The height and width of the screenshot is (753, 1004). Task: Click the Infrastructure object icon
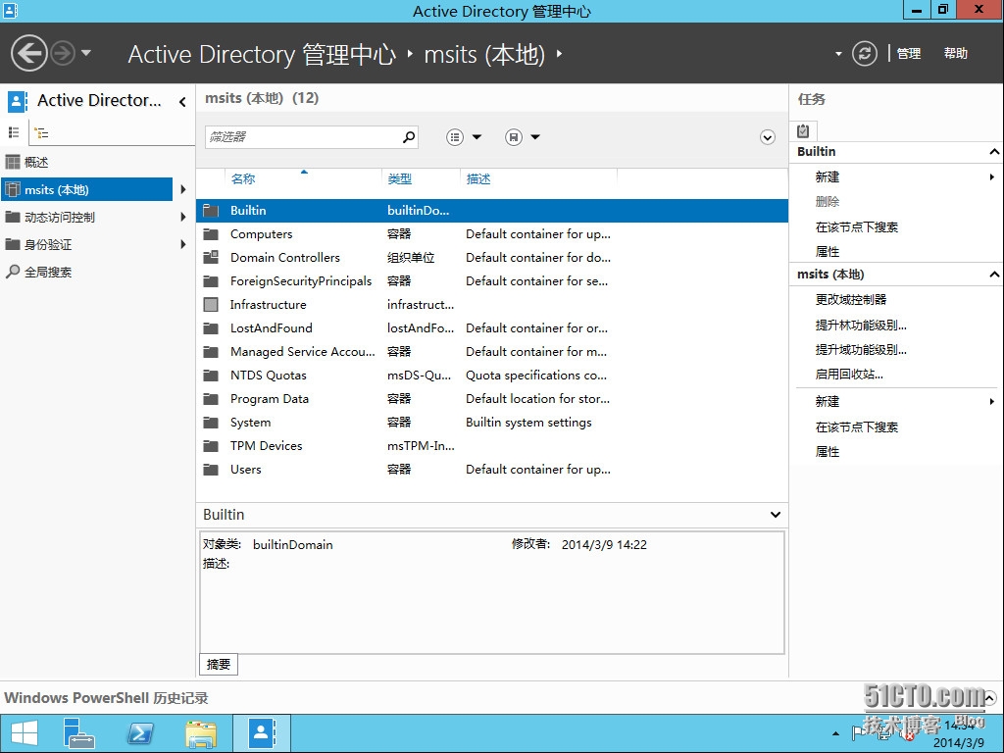[x=211, y=305]
